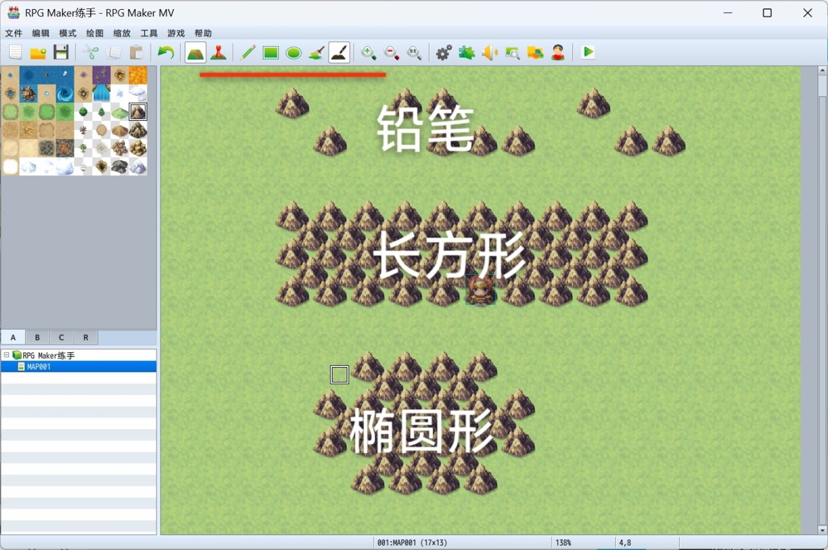Pick the orange lava tile
The image size is (828, 550).
click(138, 75)
